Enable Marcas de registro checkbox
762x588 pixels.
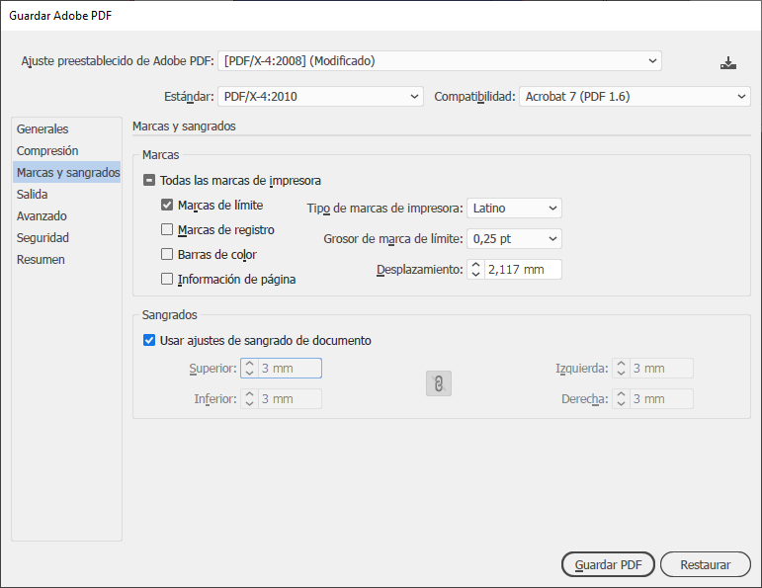tap(167, 229)
